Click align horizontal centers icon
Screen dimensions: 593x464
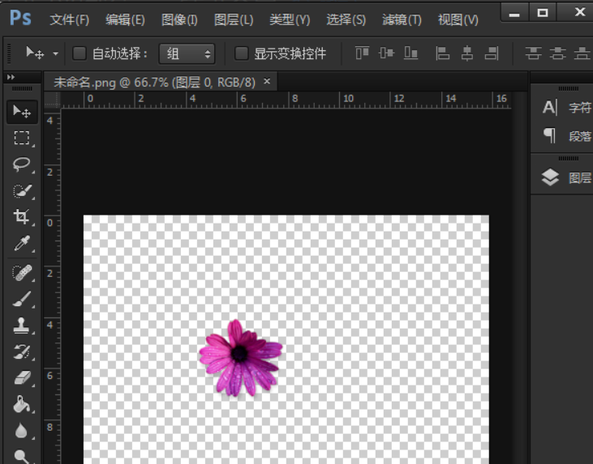[x=467, y=53]
